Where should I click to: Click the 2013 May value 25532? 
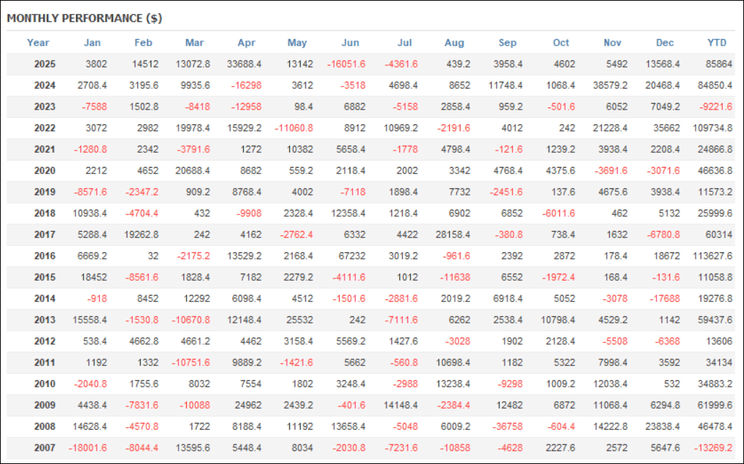click(298, 320)
